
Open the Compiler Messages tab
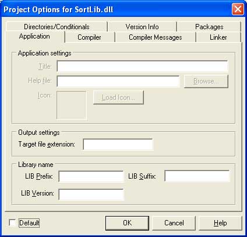[x=156, y=37]
